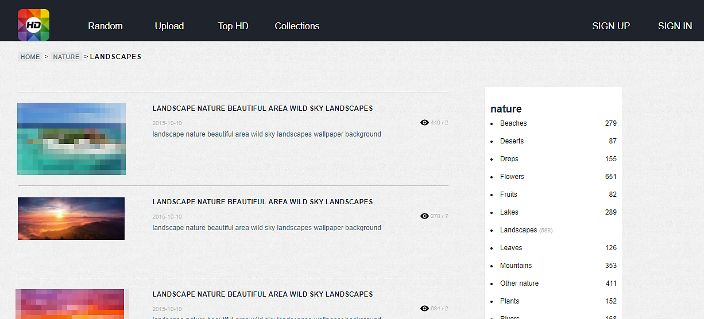Go to NATURE in the breadcrumb
This screenshot has width=704, height=319.
tap(66, 57)
